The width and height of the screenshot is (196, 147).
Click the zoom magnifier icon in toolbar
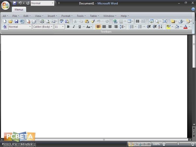[x=157, y=21]
